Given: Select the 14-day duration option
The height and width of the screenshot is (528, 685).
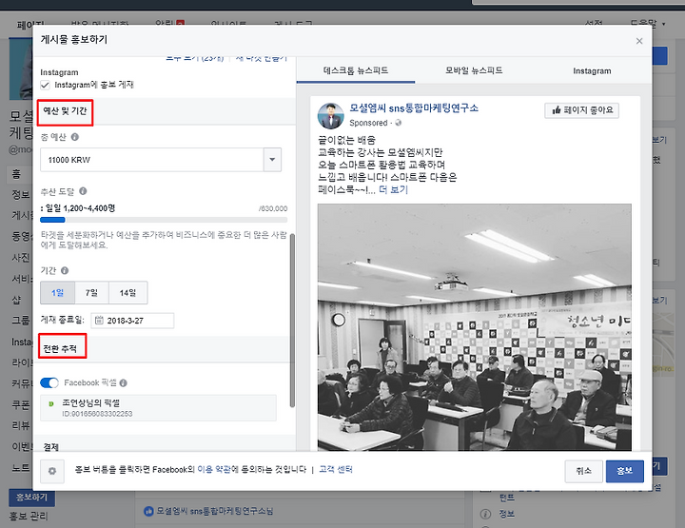Looking at the screenshot, I should click(x=127, y=293).
